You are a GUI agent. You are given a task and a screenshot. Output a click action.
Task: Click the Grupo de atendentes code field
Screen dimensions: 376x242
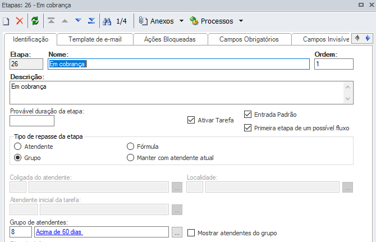[x=21, y=232]
